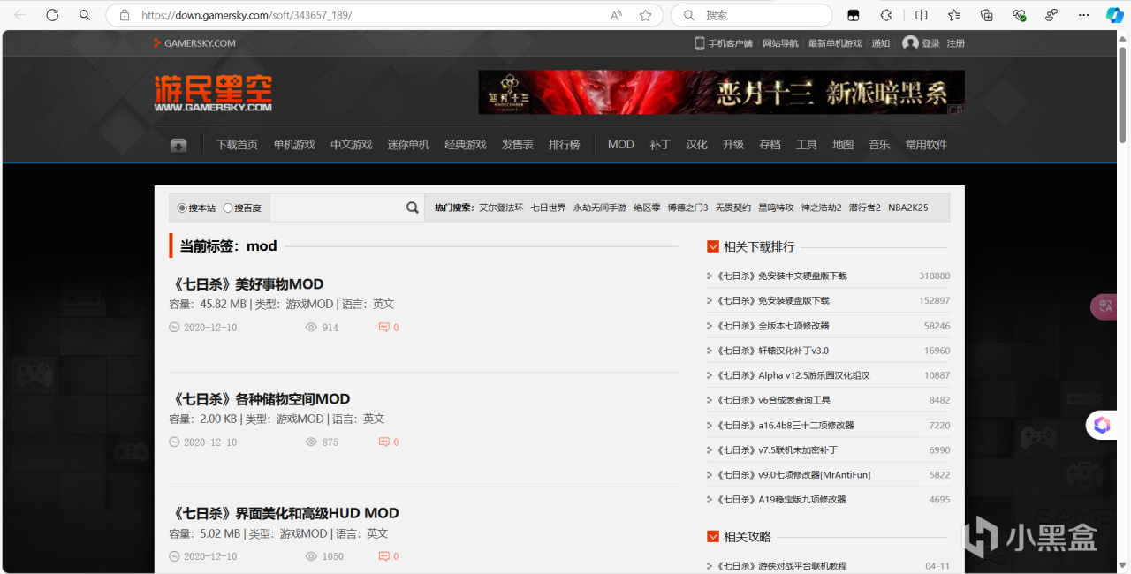The image size is (1131, 574).
Task: Open 《七日杀》游侠对战平台联机教程 guide link
Action: (781, 566)
